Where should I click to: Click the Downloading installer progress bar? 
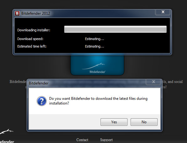coord(115,29)
